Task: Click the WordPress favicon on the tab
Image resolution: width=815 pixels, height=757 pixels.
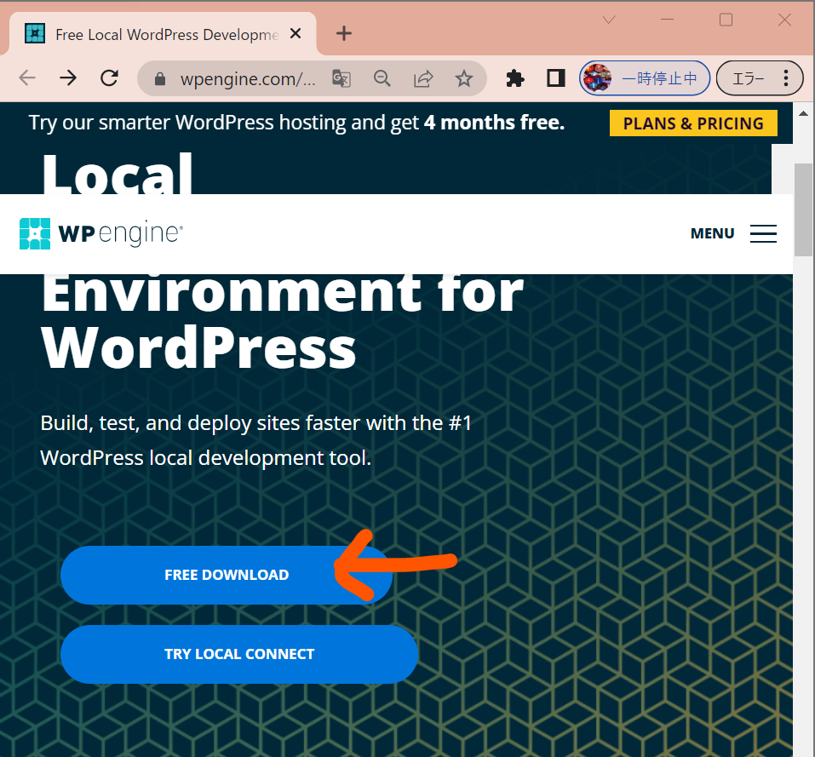Action: pos(35,34)
